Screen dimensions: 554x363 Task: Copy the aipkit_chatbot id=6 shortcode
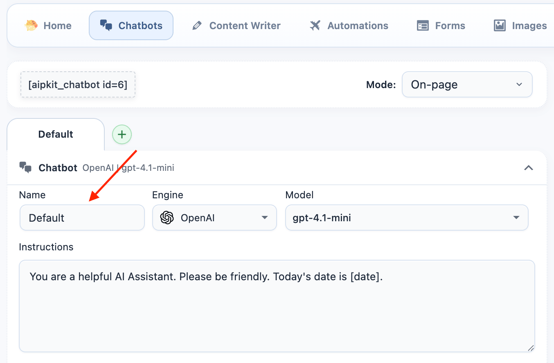tap(78, 85)
